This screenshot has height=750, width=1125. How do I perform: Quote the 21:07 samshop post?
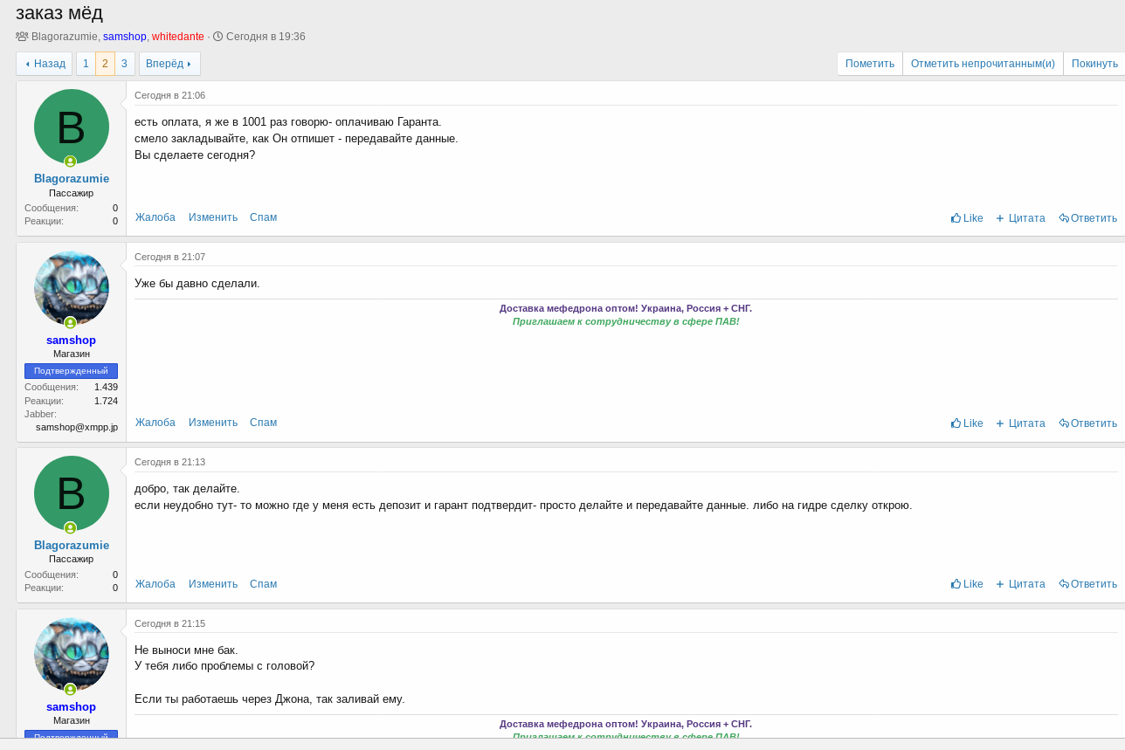(x=1020, y=423)
